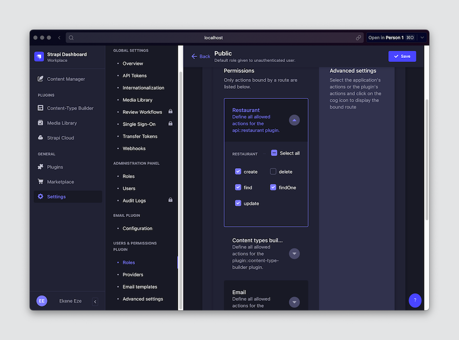This screenshot has height=340, width=459.
Task: Open the floating help question mark button
Action: (415, 300)
